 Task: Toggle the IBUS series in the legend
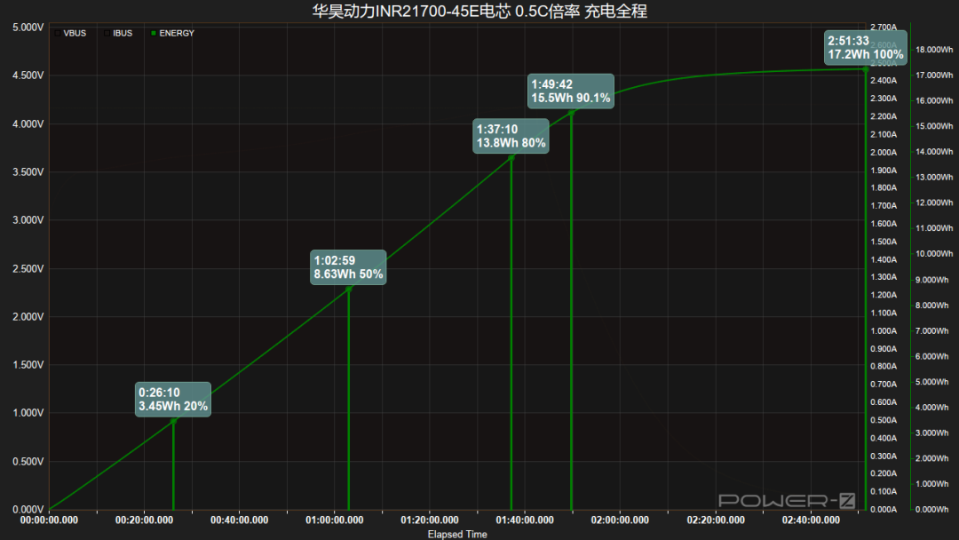click(x=118, y=33)
